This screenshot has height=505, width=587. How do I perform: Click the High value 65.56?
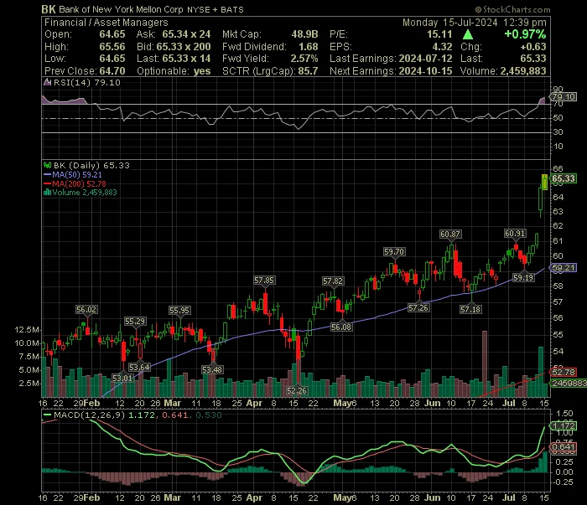112,47
